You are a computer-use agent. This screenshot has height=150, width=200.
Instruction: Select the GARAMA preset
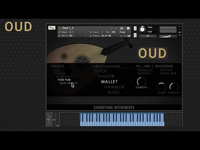tap(60, 73)
